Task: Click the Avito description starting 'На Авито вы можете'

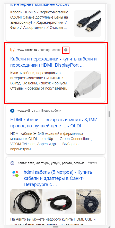Action: [53, 221]
